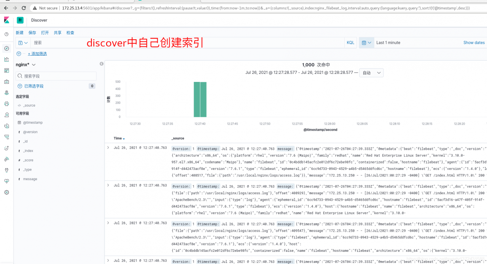Click the 0 filtered fields count badge
This screenshot has height=264, width=487.
pos(92,86)
